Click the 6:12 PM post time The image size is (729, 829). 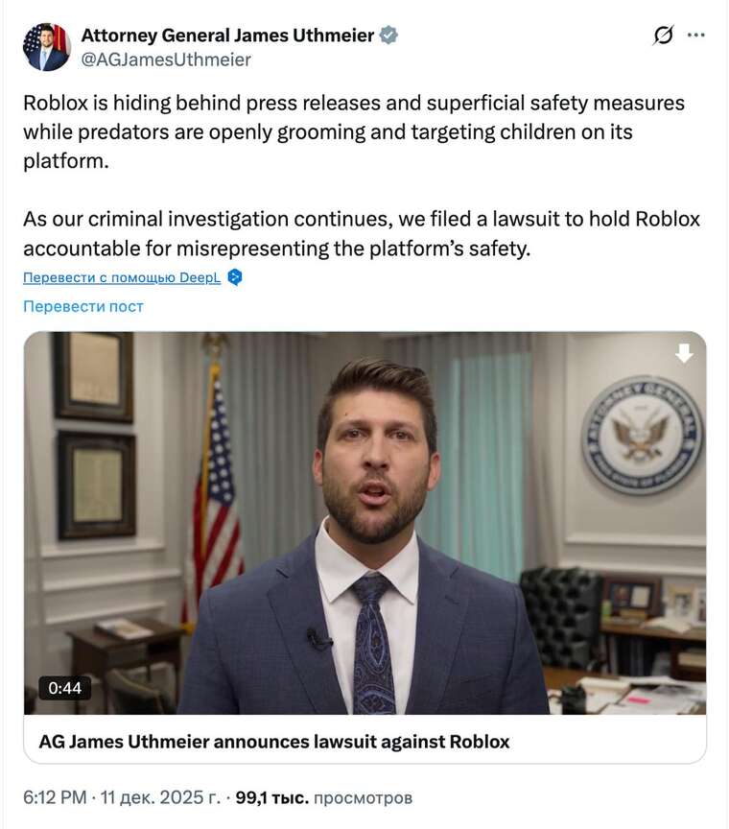pos(55,797)
